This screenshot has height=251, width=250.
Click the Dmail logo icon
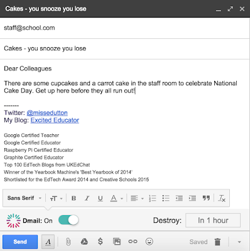point(13,220)
